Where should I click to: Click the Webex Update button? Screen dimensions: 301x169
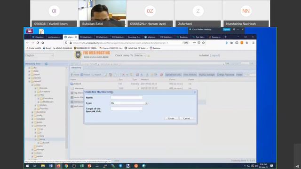[x=227, y=30]
